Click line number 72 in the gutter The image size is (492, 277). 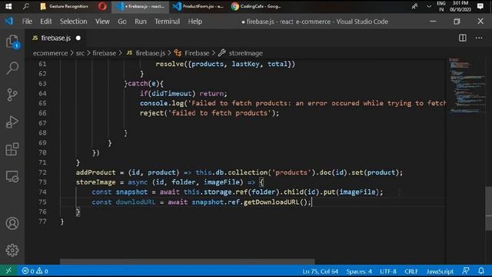pyautogui.click(x=42, y=172)
